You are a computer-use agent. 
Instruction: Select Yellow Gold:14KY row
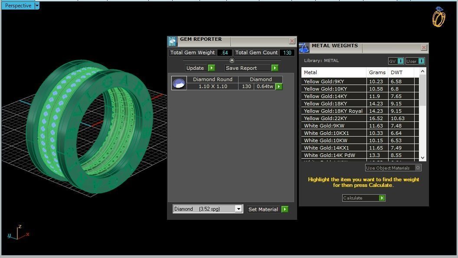360,96
